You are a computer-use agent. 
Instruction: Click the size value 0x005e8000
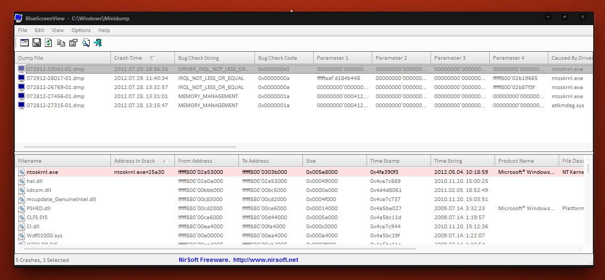tap(322, 172)
